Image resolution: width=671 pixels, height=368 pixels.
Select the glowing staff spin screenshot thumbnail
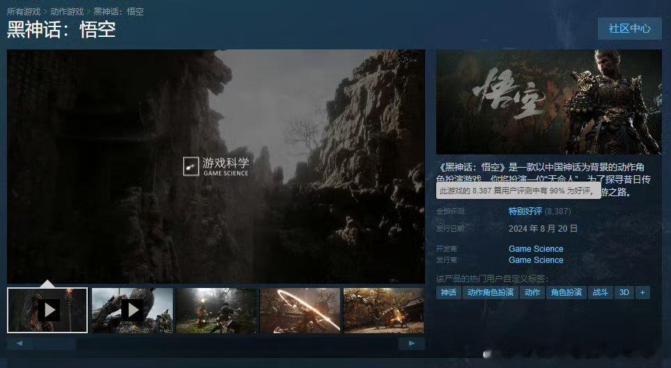(x=300, y=310)
